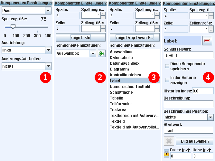Expand the Ausrichtung 'links' dropdown
This screenshot has width=215, height=161.
pos(48,50)
